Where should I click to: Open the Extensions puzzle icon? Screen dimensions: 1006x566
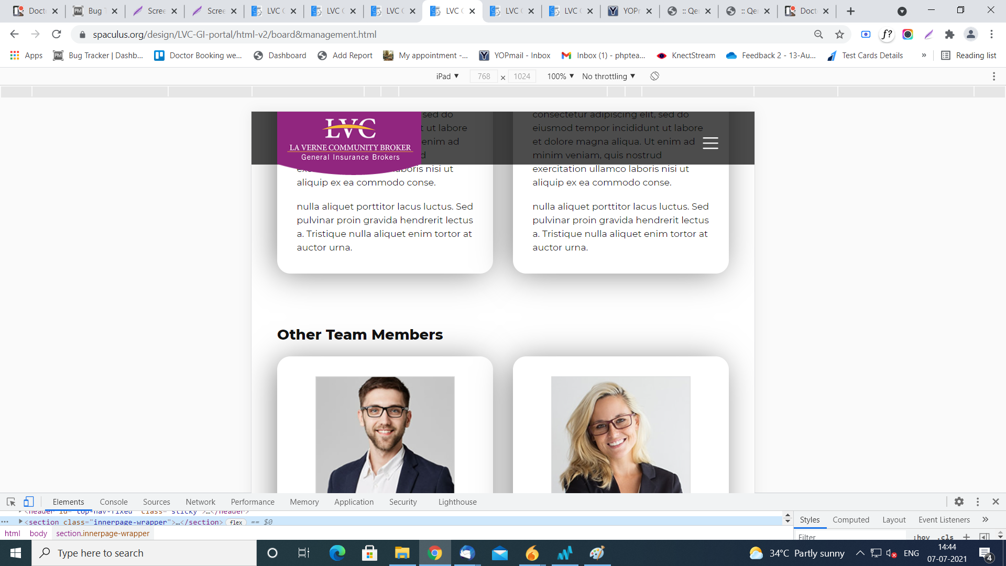pyautogui.click(x=949, y=35)
